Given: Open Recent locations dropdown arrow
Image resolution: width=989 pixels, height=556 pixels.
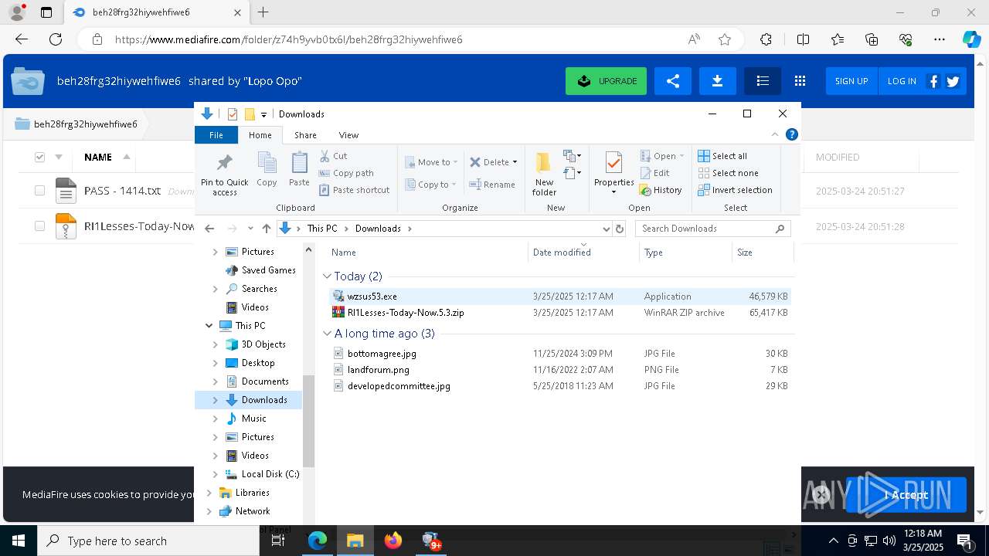Looking at the screenshot, I should (x=250, y=229).
